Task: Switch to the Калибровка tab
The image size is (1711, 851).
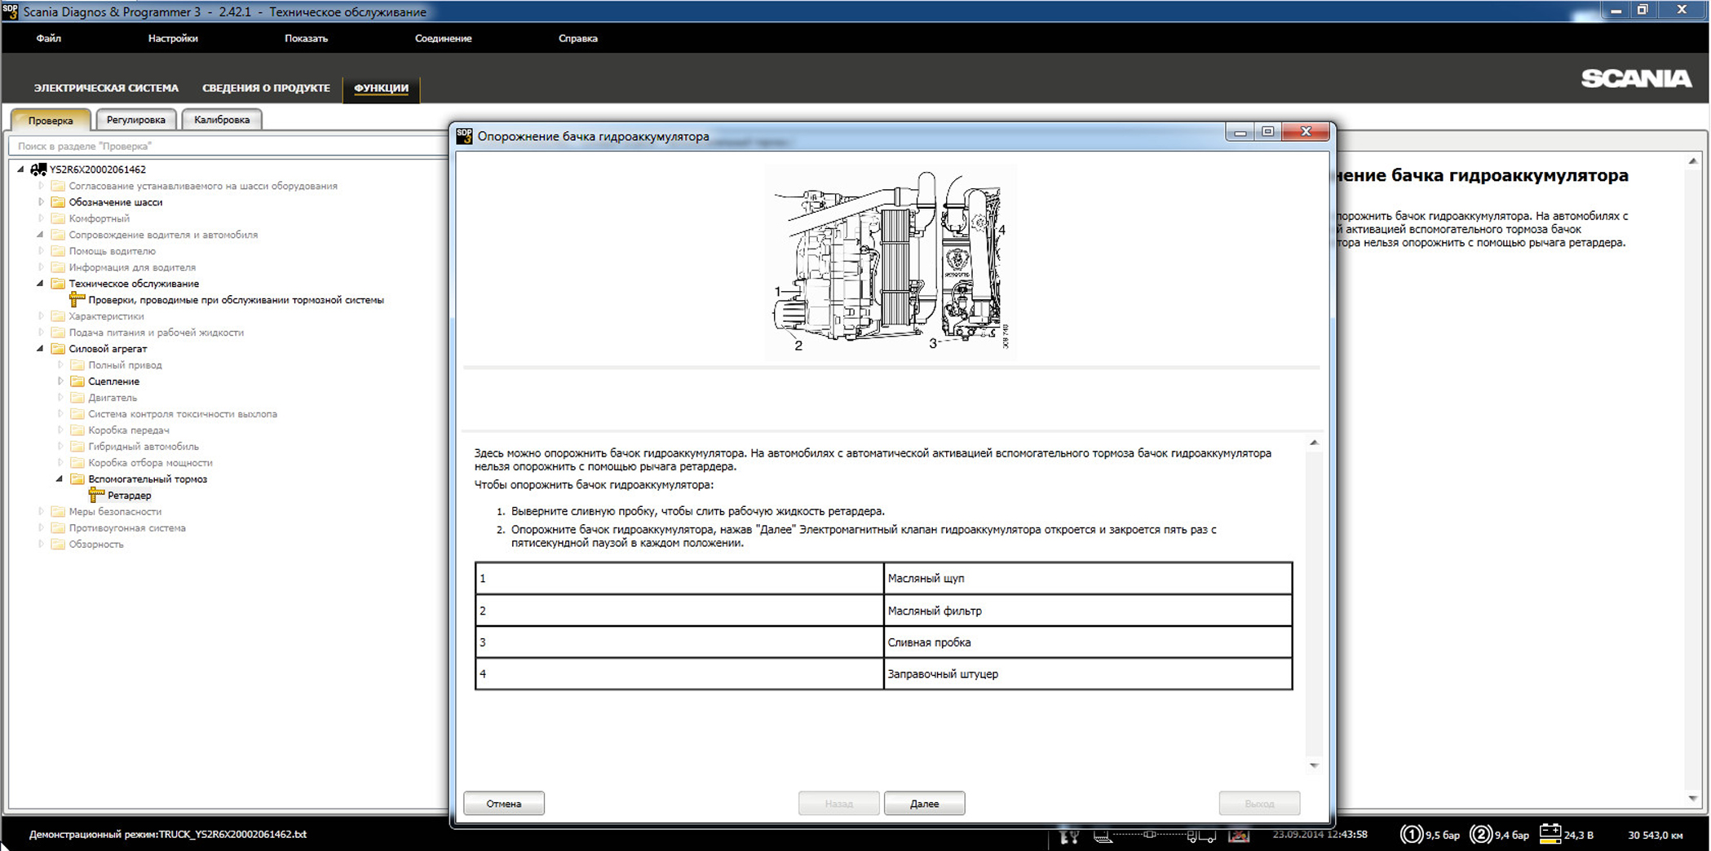Action: click(x=222, y=120)
